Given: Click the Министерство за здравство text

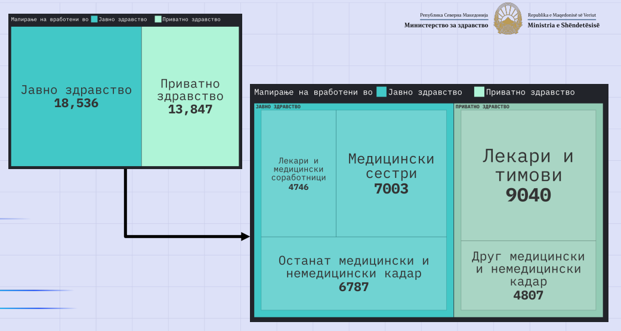Looking at the screenshot, I should point(446,25).
